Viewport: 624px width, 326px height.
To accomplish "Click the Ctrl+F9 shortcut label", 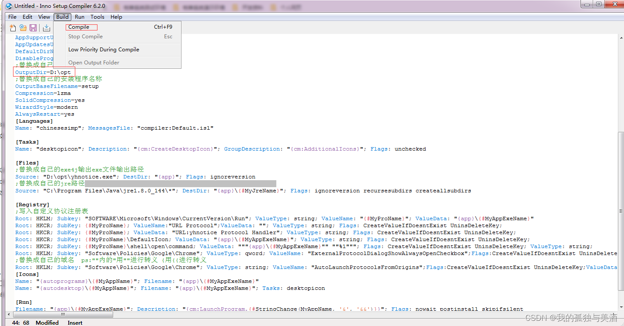I will [163, 27].
